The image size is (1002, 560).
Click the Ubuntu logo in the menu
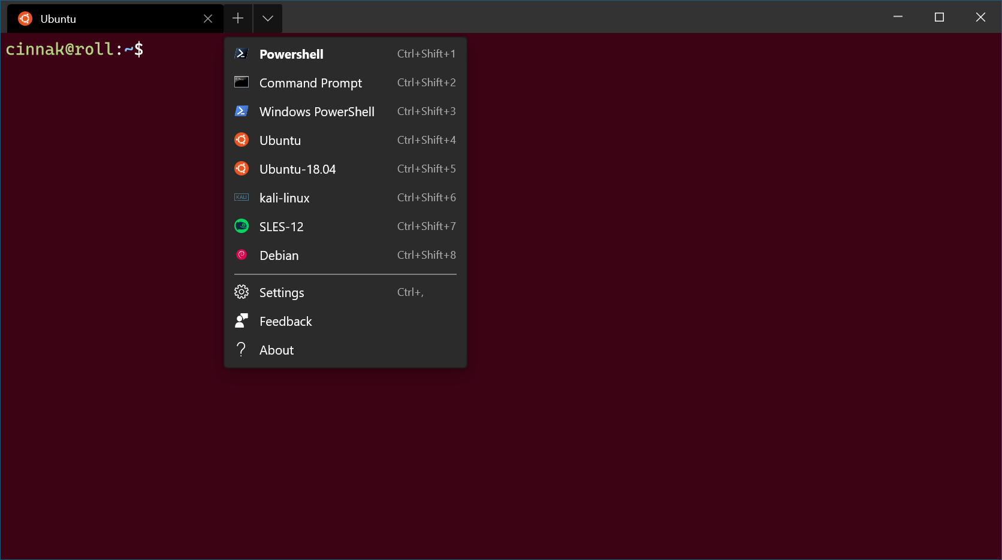coord(242,140)
